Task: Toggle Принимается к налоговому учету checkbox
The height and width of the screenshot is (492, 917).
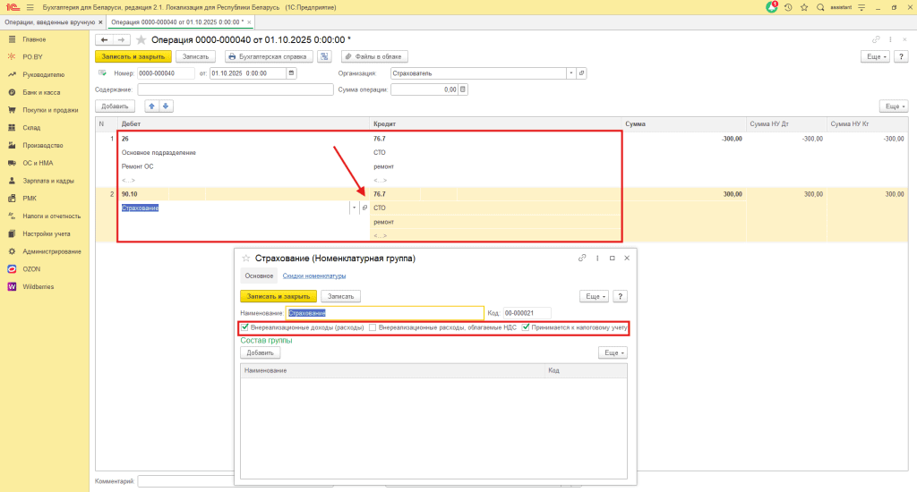Action: (526, 327)
